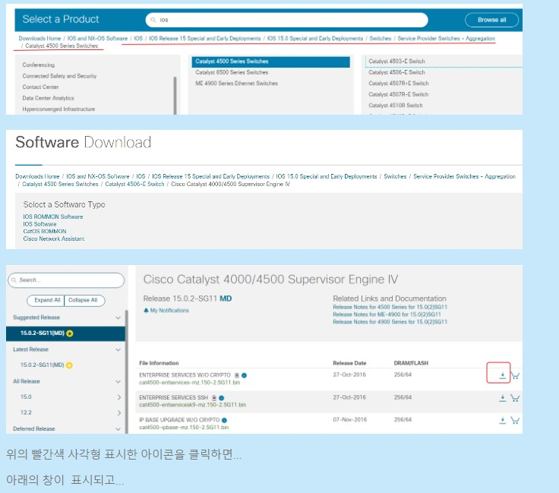Add IP BASE UPGRADE W/O CRYPTO to cart
This screenshot has height=493, width=559.
[x=515, y=420]
